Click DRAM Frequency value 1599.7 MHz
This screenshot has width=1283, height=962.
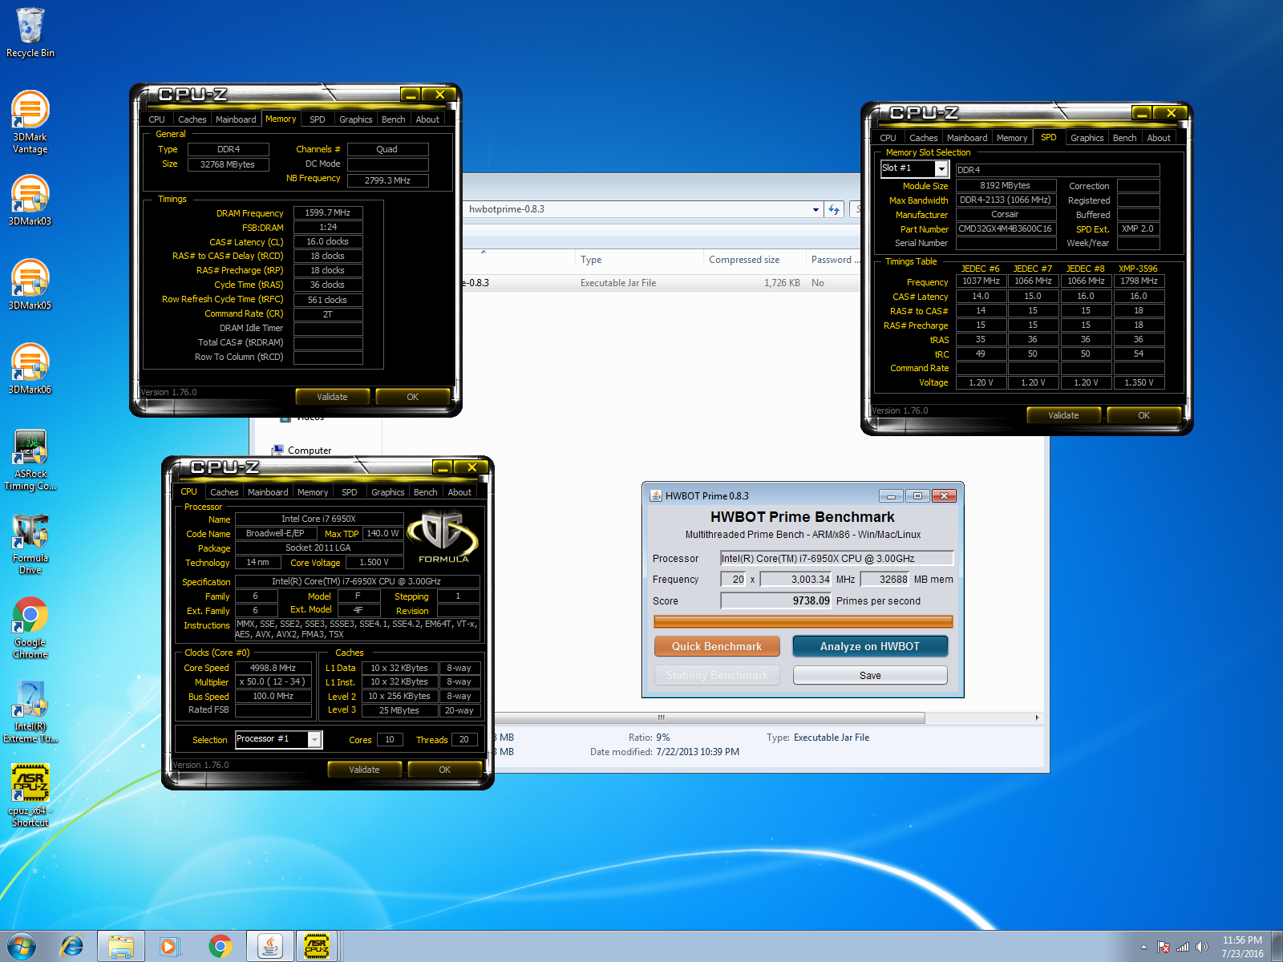tap(328, 213)
